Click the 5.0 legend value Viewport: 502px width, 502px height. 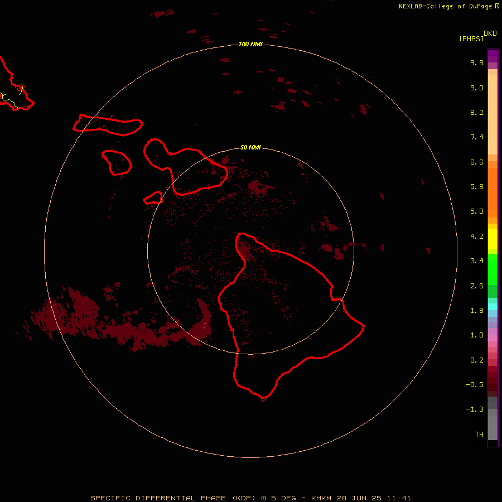(x=477, y=211)
